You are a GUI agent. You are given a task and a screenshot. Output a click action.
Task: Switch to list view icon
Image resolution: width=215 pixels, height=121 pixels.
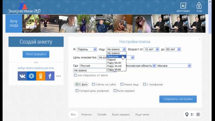point(192,114)
